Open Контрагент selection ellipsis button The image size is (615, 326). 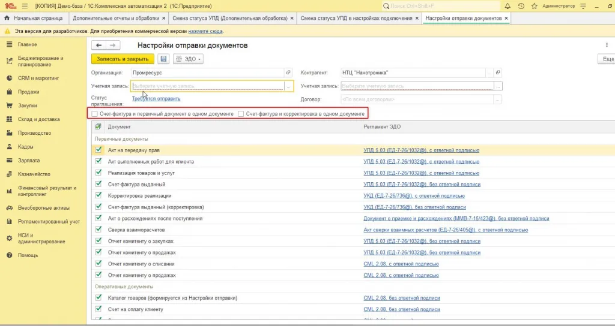(x=489, y=73)
